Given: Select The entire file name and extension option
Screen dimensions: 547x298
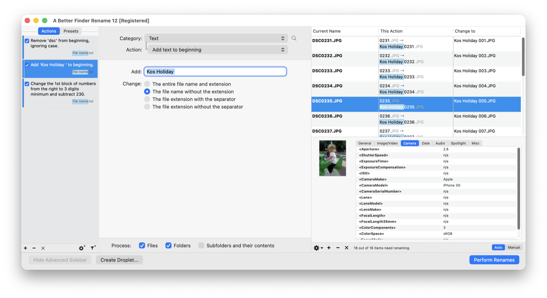Looking at the screenshot, I should [147, 84].
